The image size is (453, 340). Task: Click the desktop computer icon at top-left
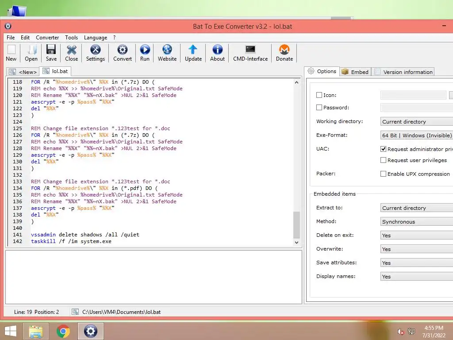point(17,11)
